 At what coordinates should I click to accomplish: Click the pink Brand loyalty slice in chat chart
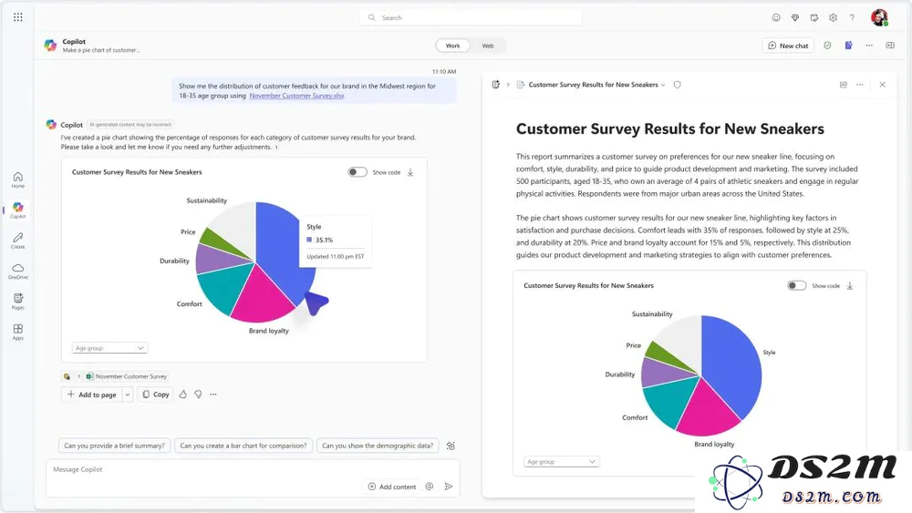click(259, 296)
